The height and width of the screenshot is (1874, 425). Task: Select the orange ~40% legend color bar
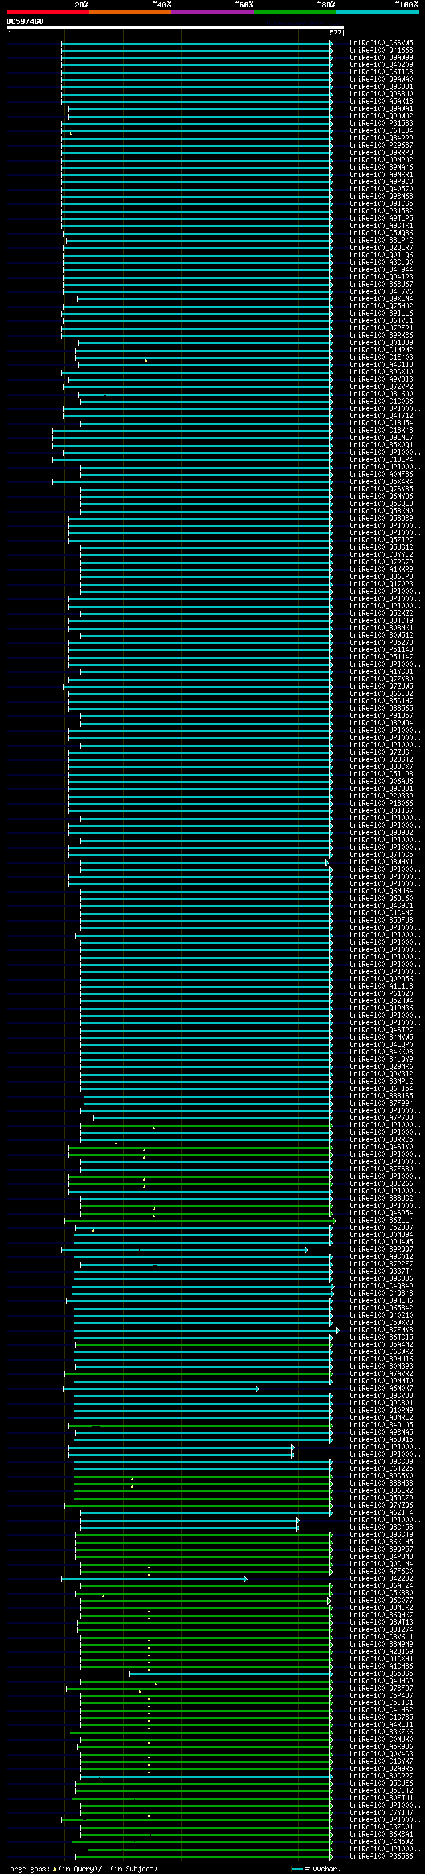click(131, 12)
